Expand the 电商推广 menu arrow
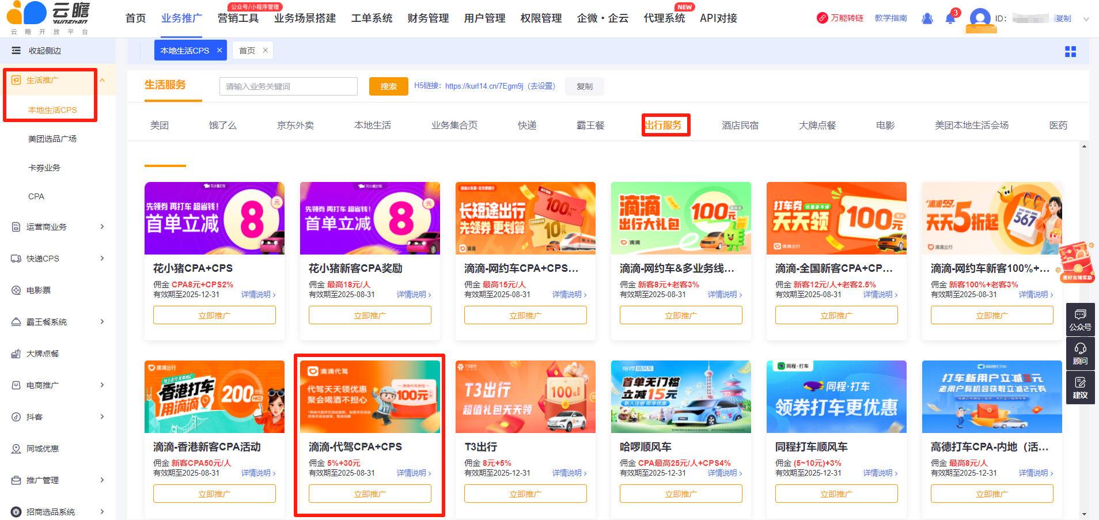The width and height of the screenshot is (1099, 520). coord(102,385)
